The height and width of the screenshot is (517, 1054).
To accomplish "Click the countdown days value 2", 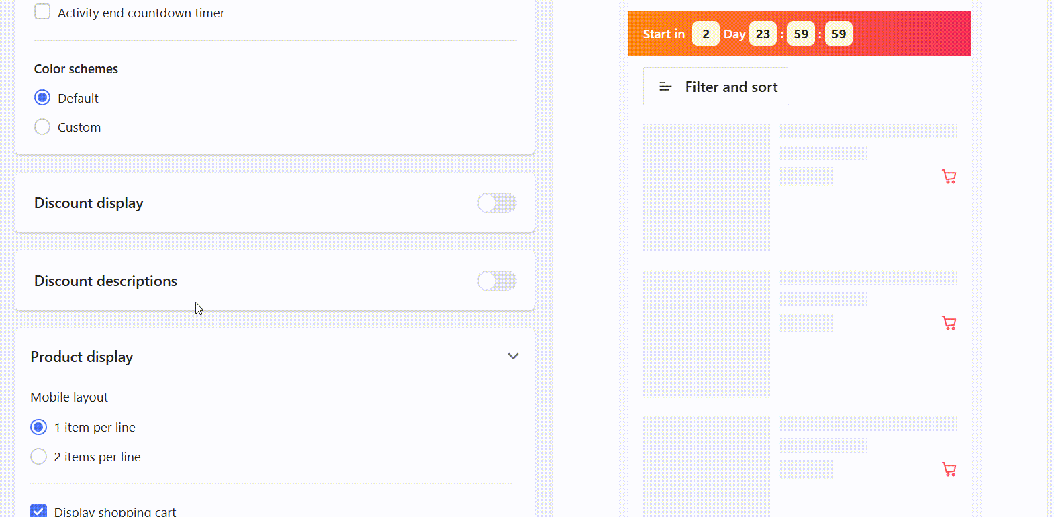I will tap(706, 34).
